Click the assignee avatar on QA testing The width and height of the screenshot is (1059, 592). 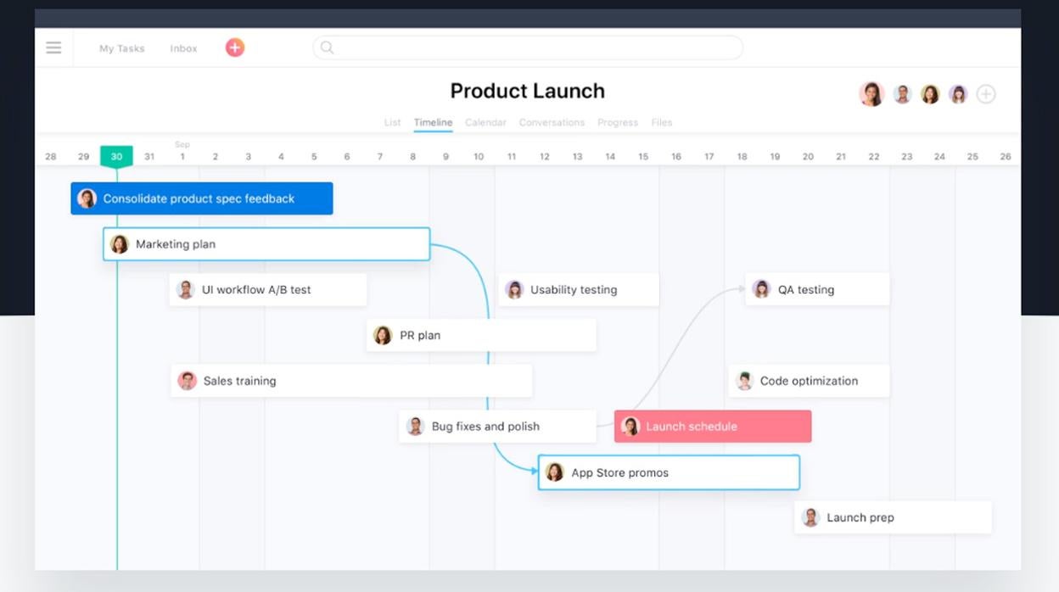point(761,289)
